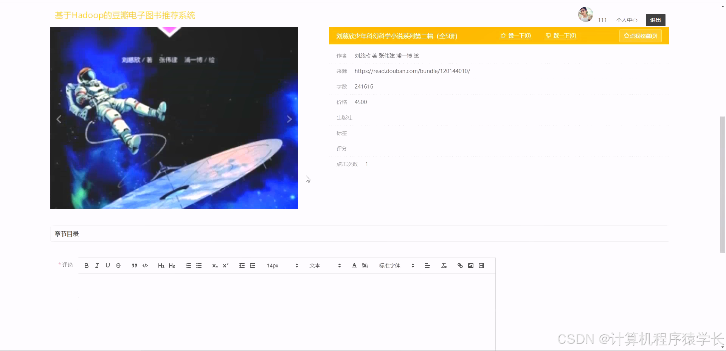Viewport: 726px width, 351px height.
Task: Click the user avatar picture
Action: 586,14
